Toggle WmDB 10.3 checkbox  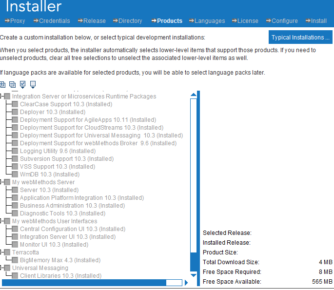pyautogui.click(x=15, y=174)
